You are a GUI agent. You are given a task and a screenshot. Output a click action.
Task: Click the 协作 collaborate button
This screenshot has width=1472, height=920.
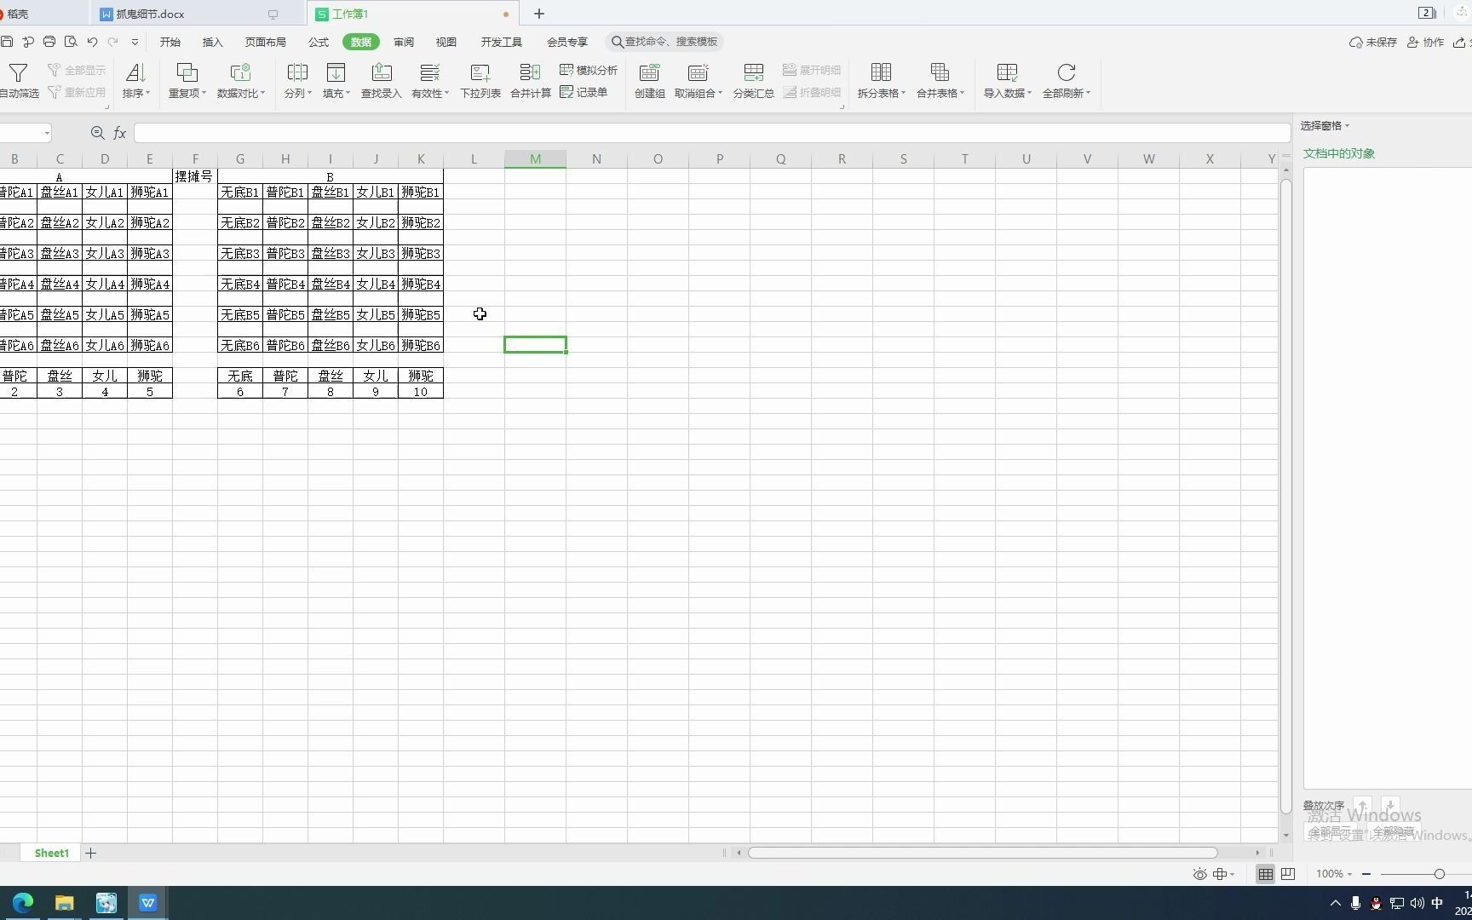tap(1425, 42)
